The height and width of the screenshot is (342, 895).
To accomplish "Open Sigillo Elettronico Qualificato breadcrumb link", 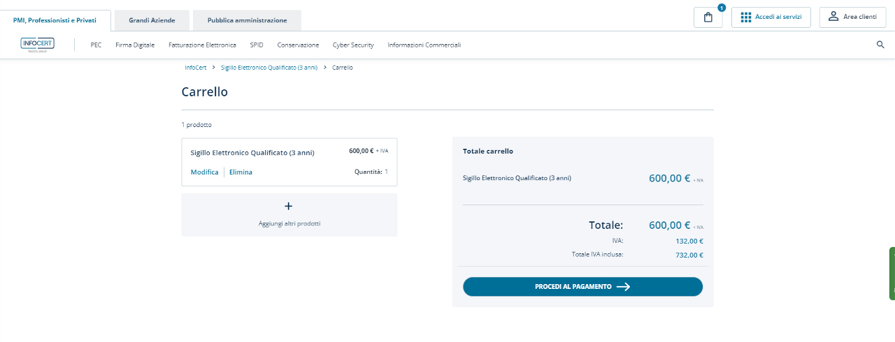I will tap(268, 68).
